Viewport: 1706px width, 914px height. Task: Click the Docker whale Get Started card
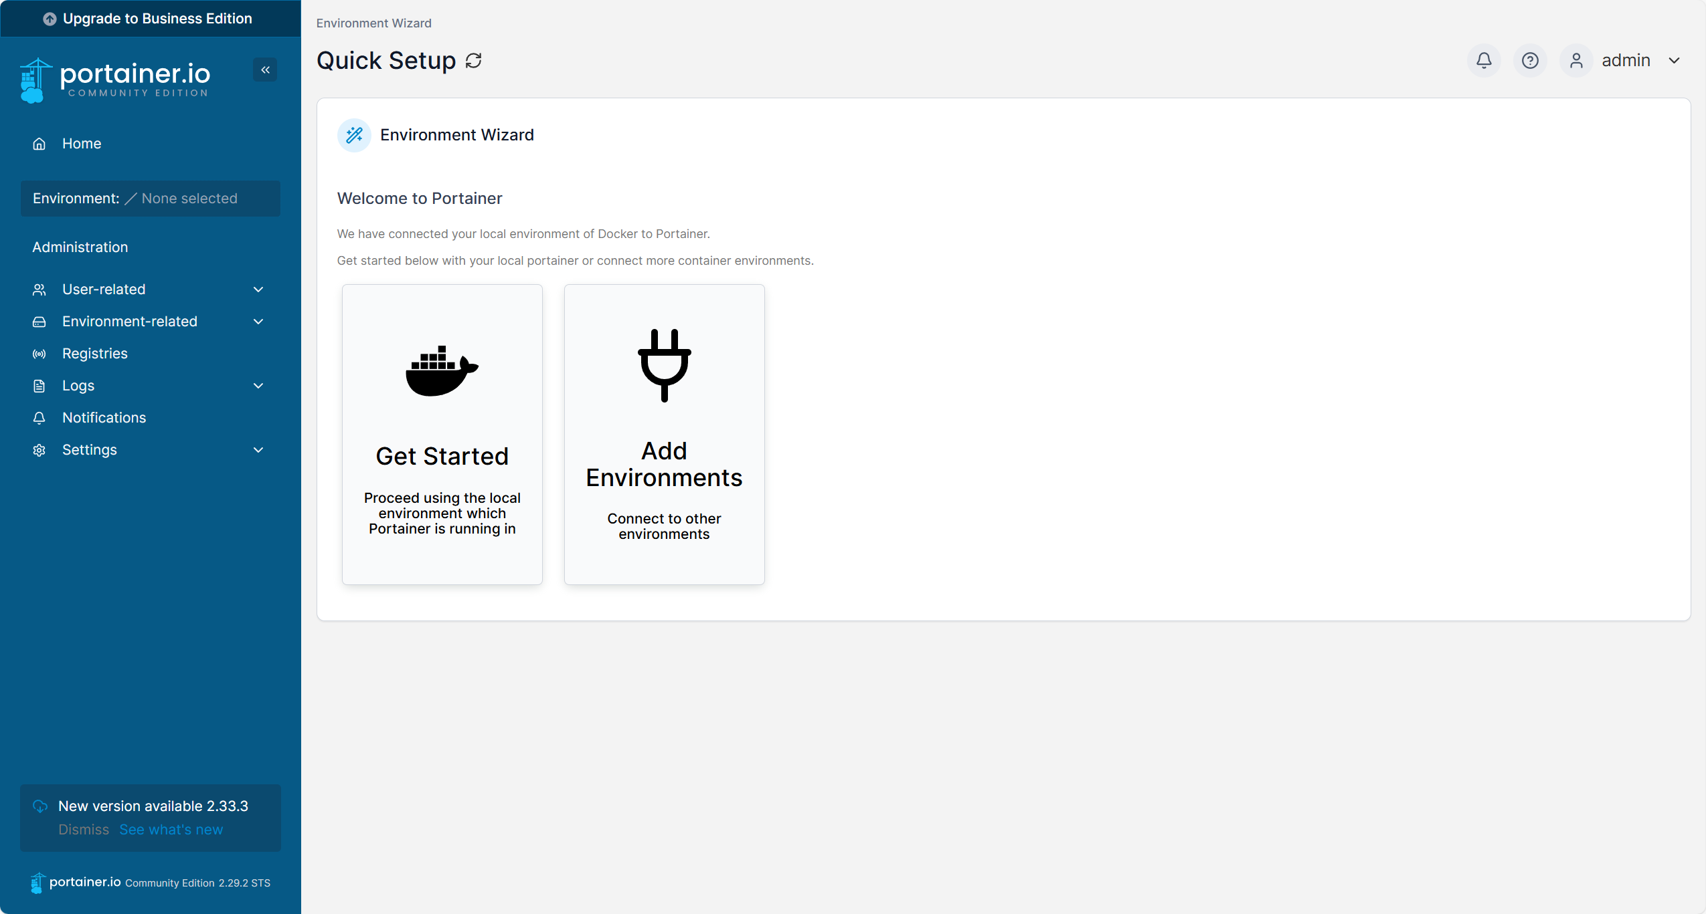pyautogui.click(x=442, y=434)
